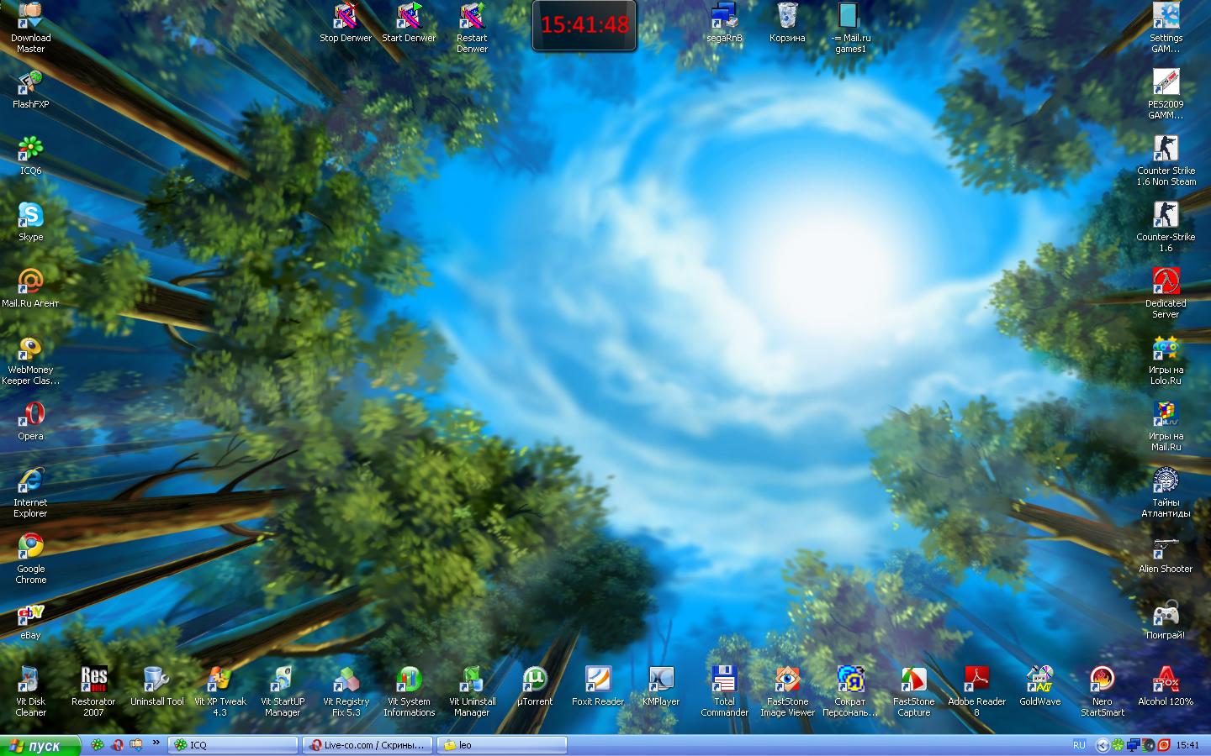Expand the Quick Launch overflow chevron
Screen dimensions: 1211x756
pyautogui.click(x=156, y=743)
